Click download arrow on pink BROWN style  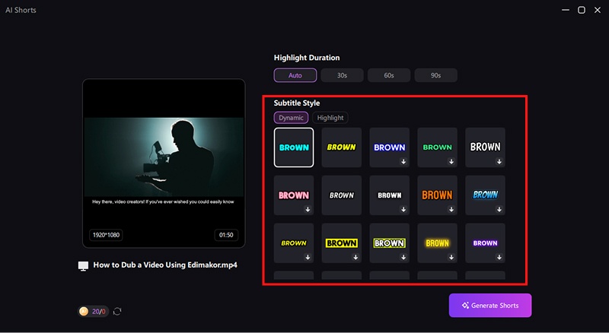pos(308,209)
